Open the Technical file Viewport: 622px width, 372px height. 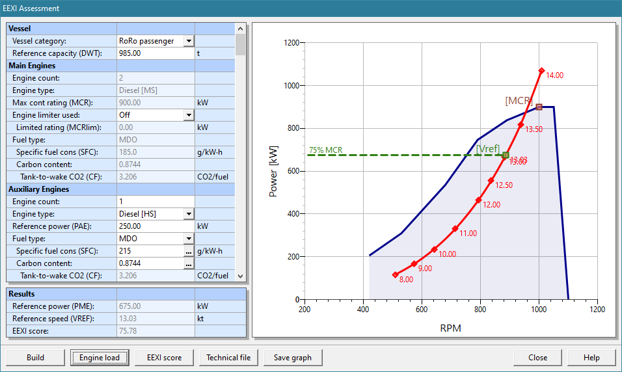228,357
